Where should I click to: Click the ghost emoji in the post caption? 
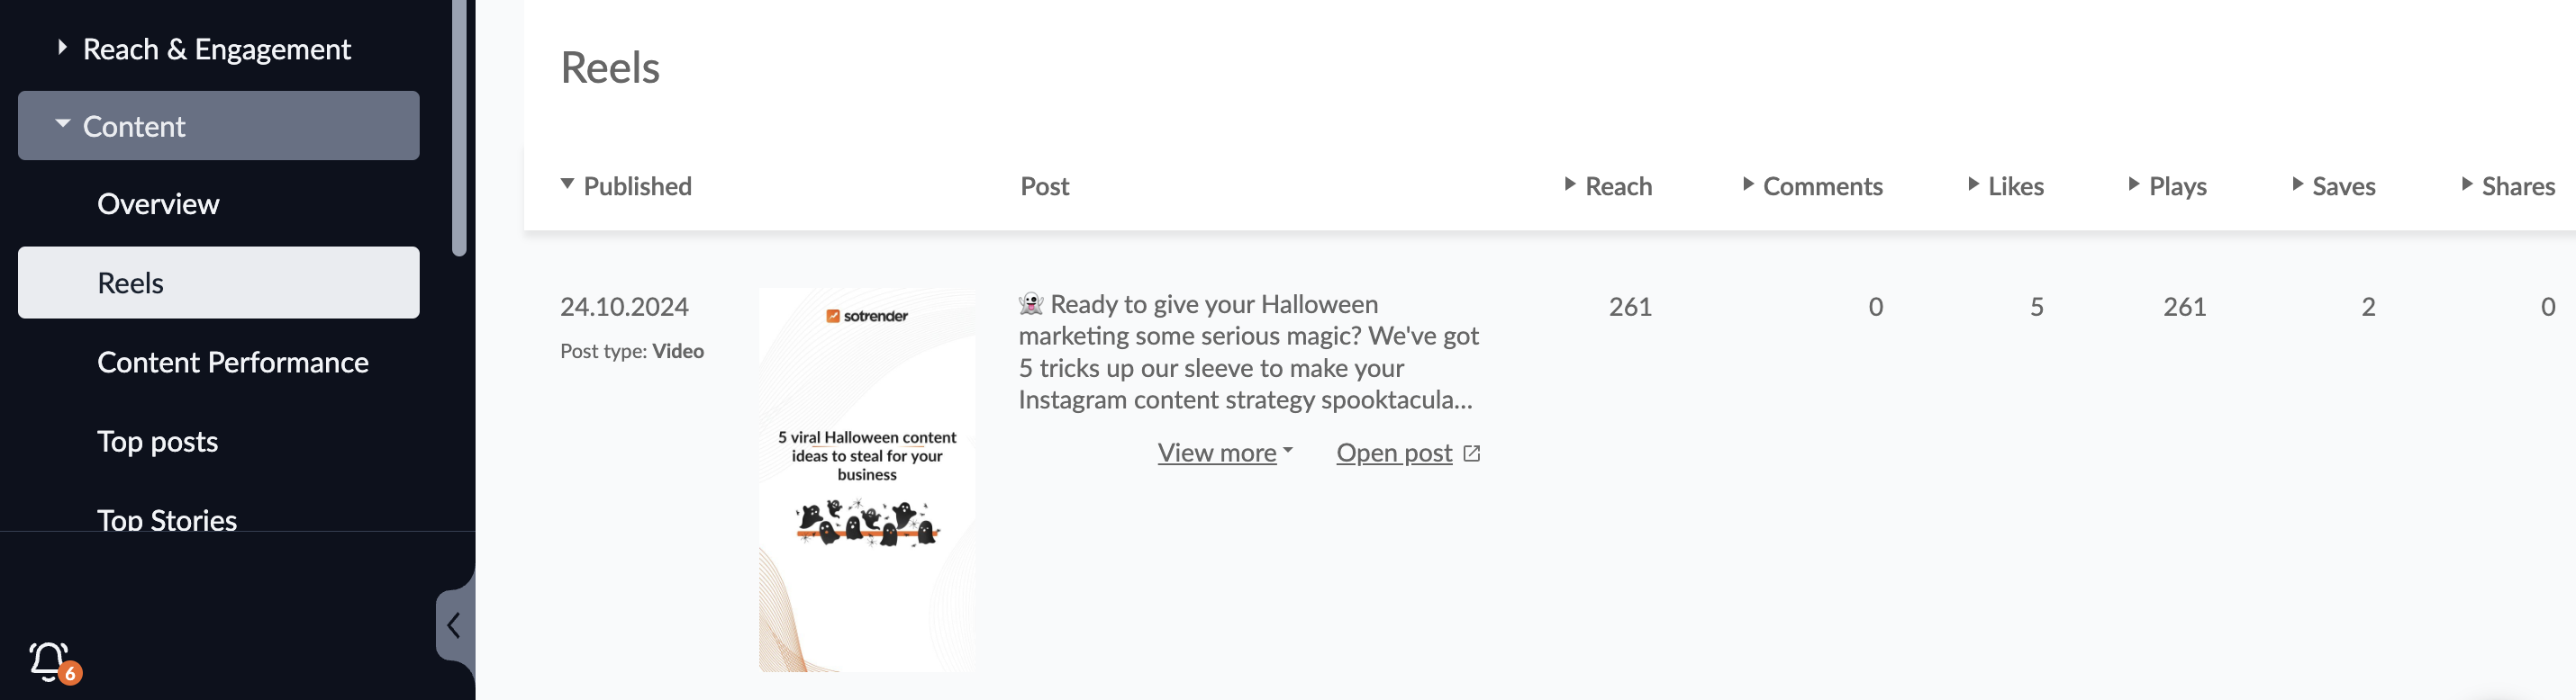click(x=1030, y=303)
